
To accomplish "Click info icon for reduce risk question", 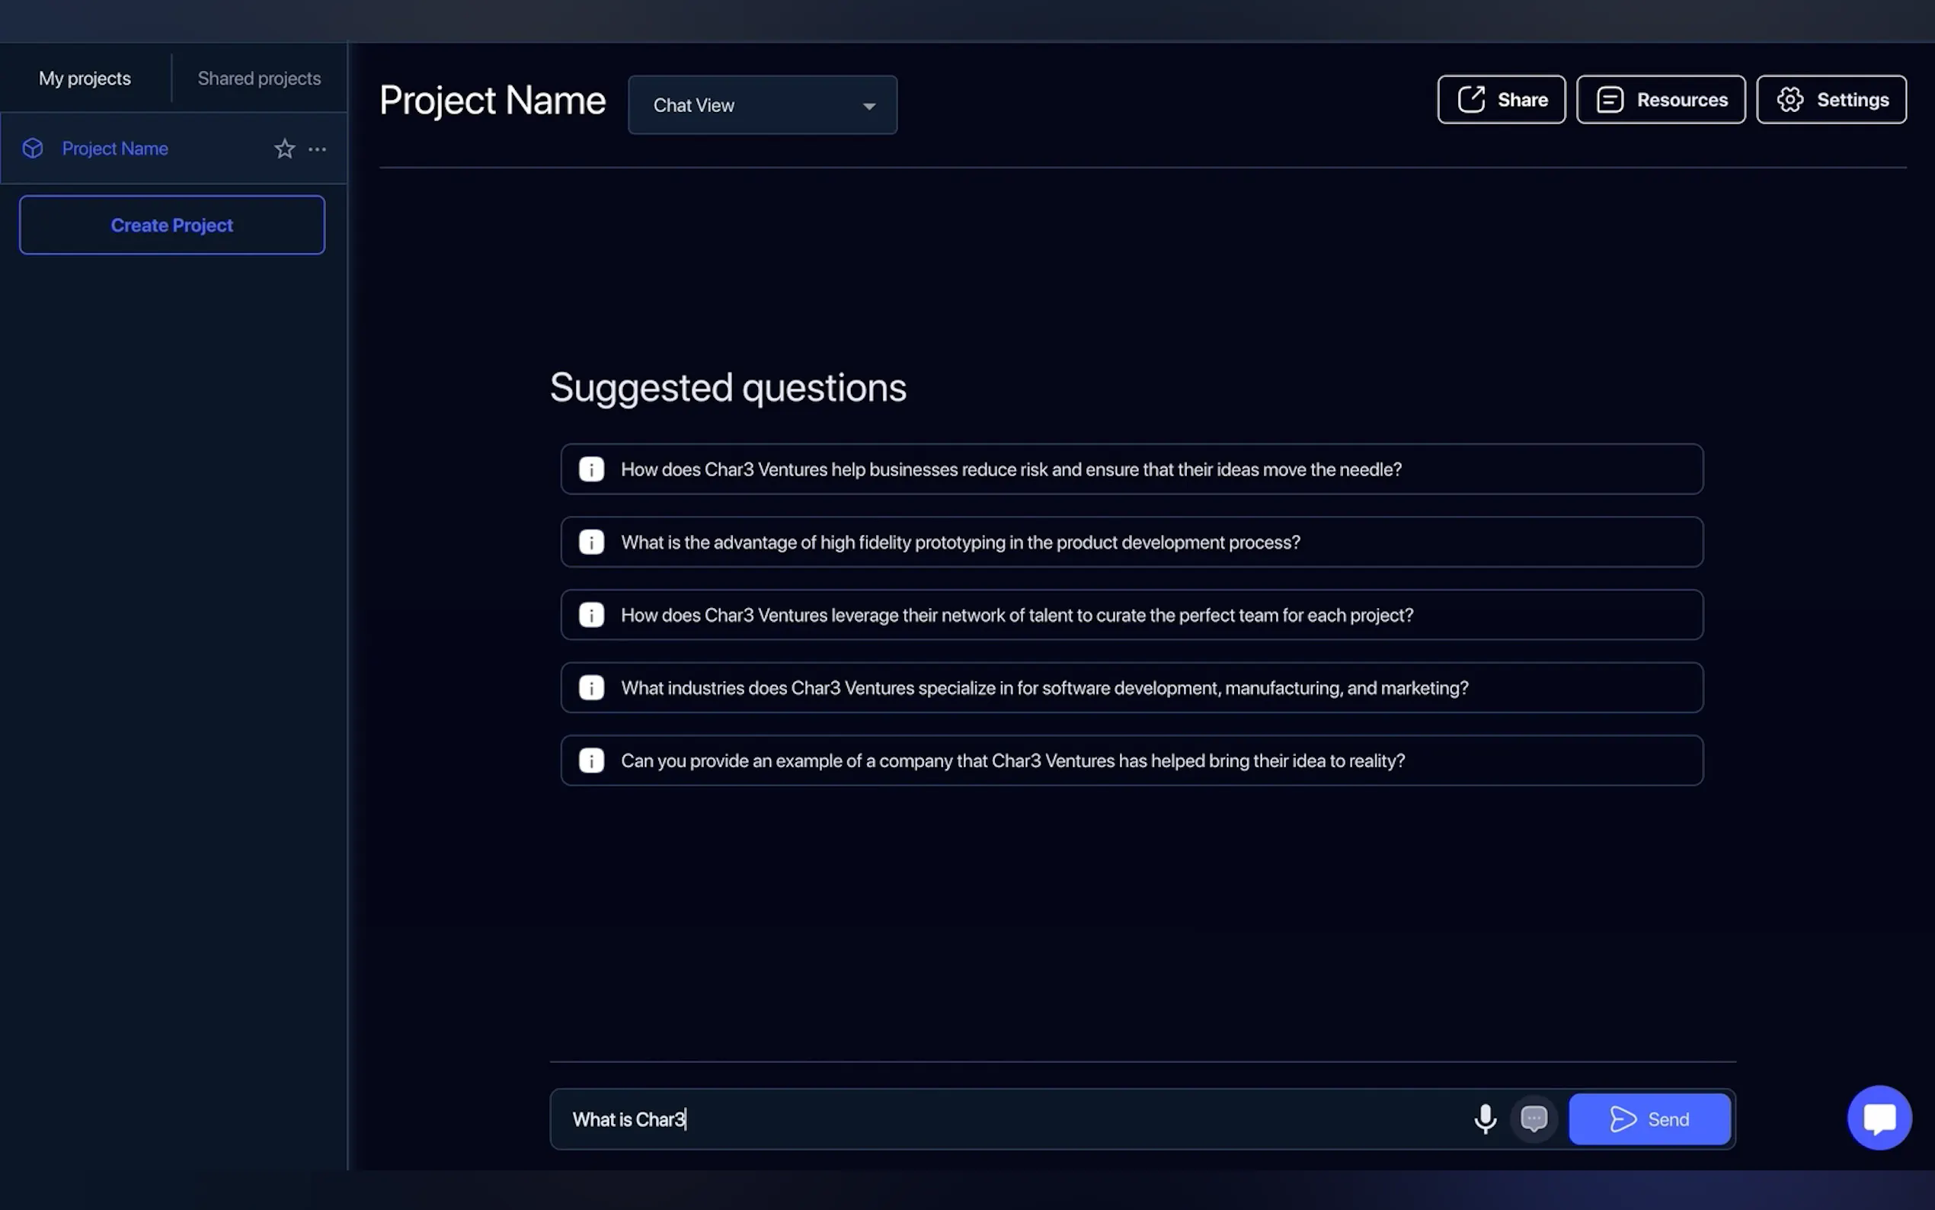I will [x=591, y=469].
